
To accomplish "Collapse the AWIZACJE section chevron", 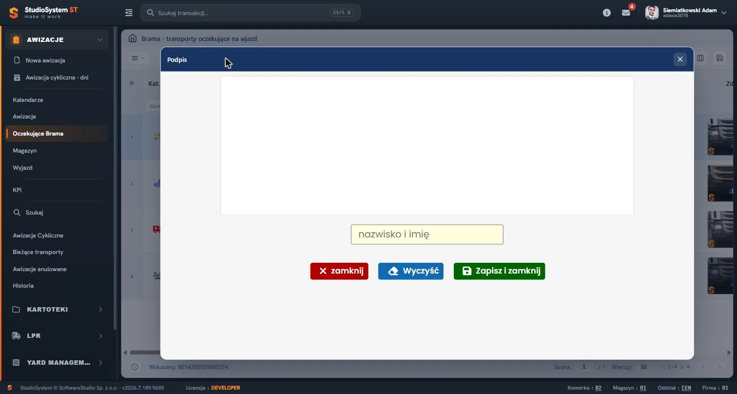I will (x=100, y=40).
